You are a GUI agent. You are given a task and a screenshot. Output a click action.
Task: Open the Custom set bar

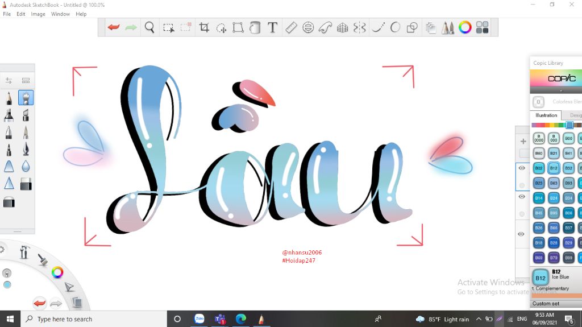[556, 304]
